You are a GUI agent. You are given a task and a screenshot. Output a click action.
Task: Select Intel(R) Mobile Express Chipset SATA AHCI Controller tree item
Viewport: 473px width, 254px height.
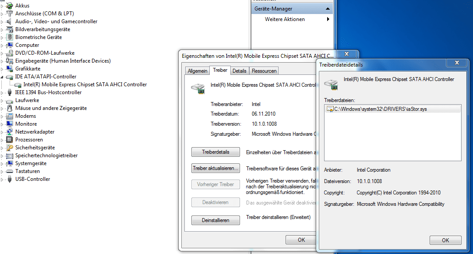point(85,85)
